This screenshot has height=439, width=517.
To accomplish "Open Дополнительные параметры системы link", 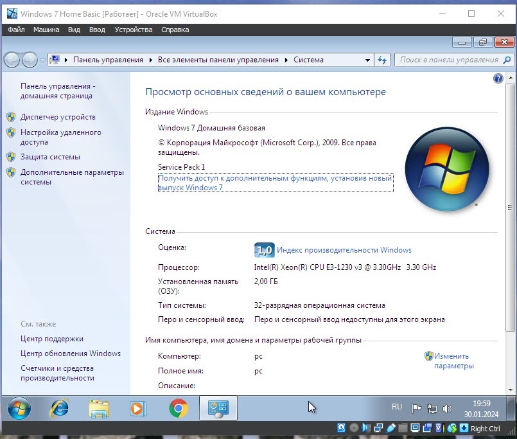I will coord(72,177).
